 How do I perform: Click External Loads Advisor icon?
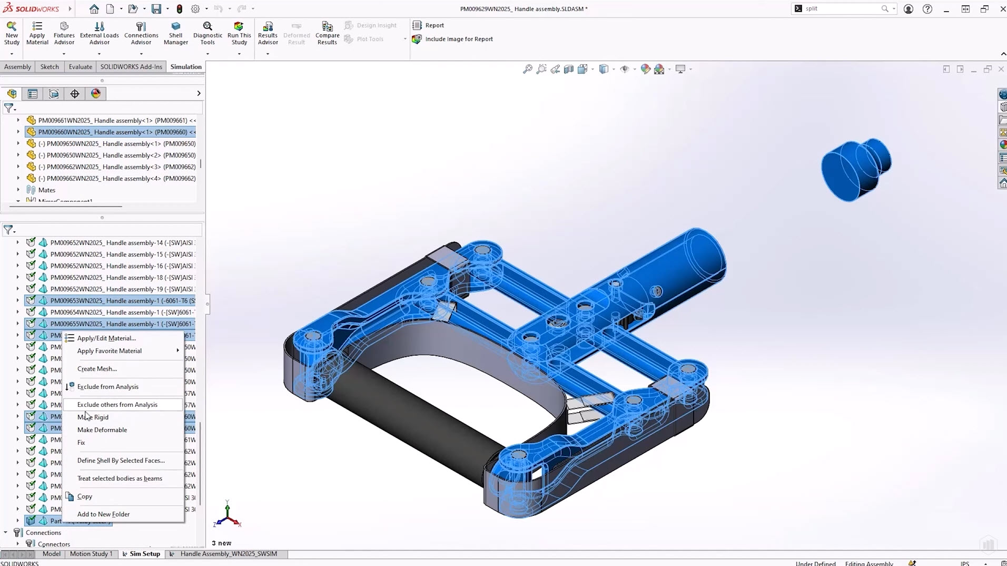(x=99, y=33)
